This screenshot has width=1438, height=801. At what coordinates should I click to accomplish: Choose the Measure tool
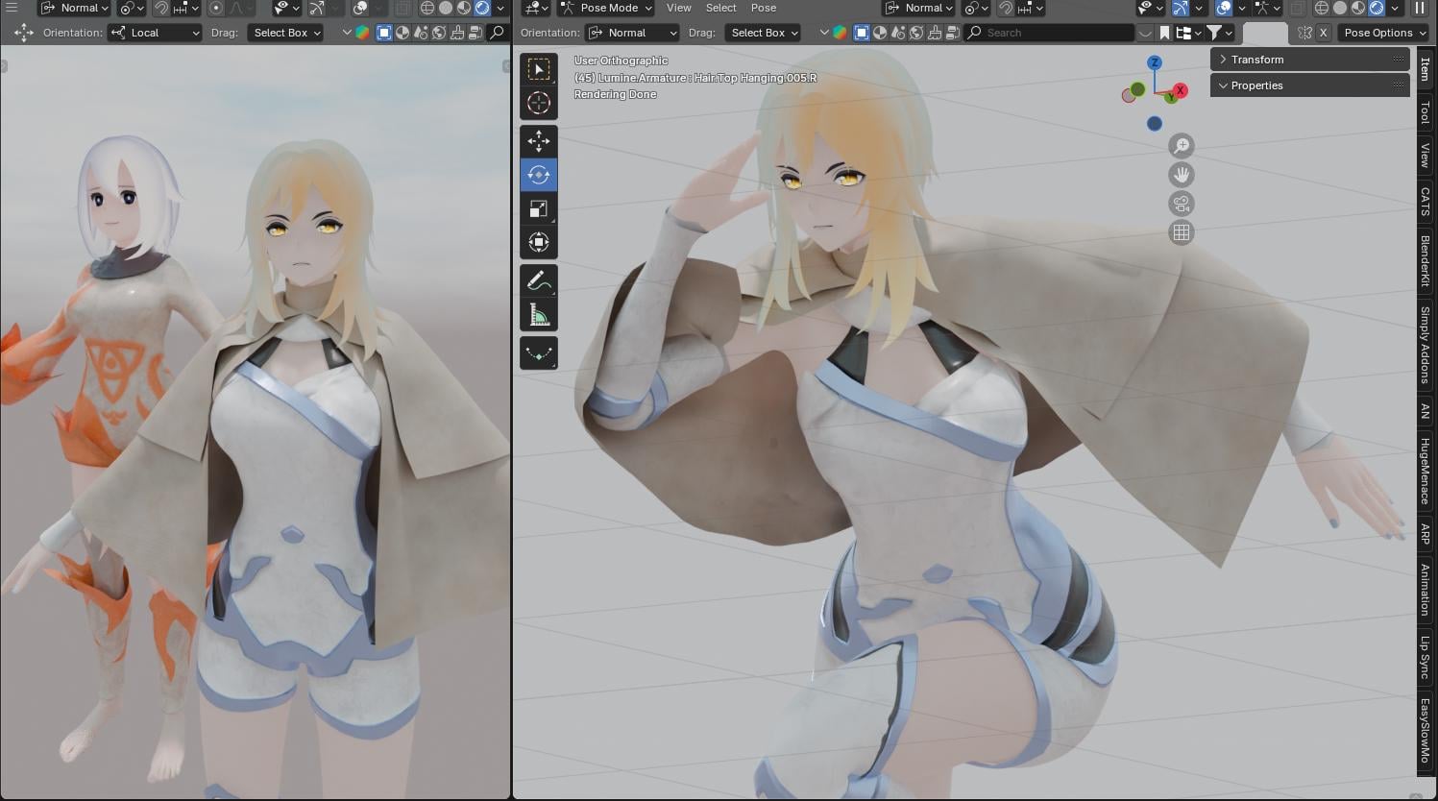pos(539,314)
